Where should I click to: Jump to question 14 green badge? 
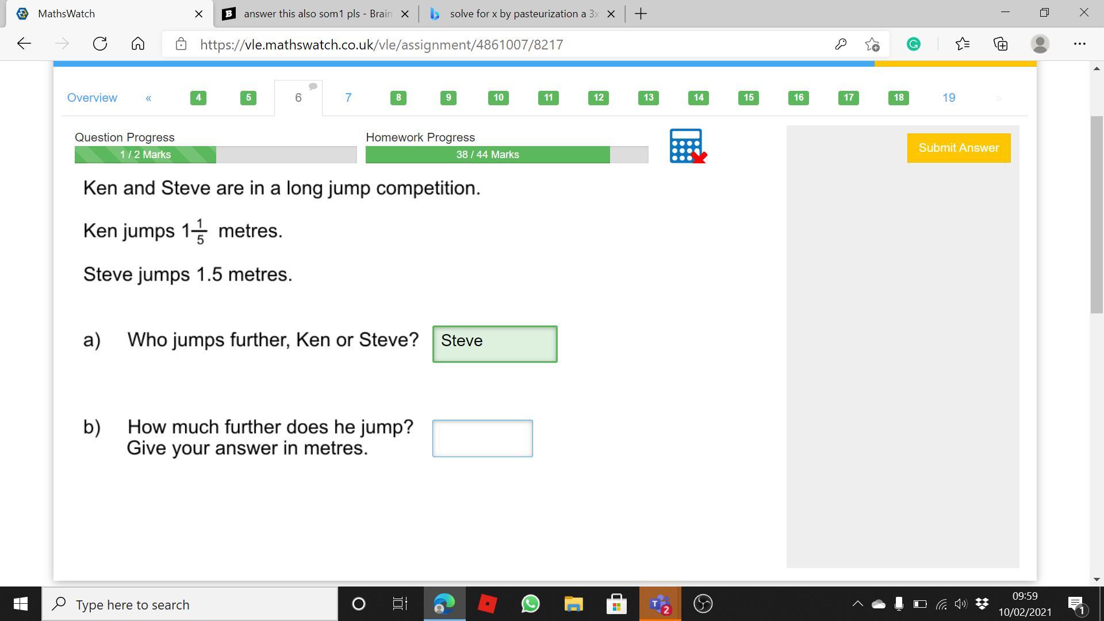(x=698, y=98)
